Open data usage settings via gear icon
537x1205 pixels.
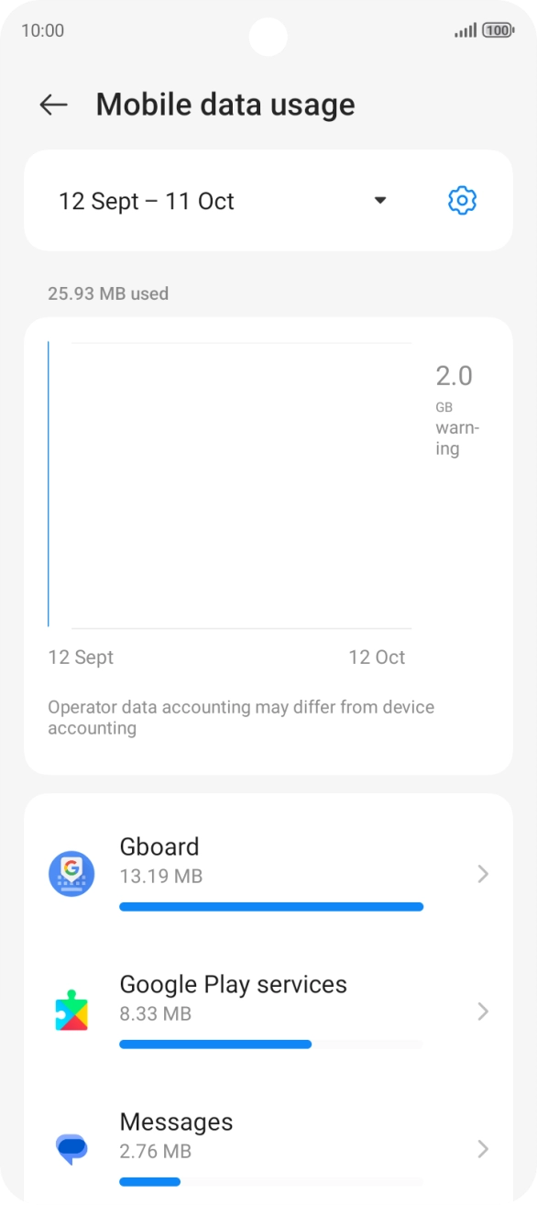coord(462,200)
